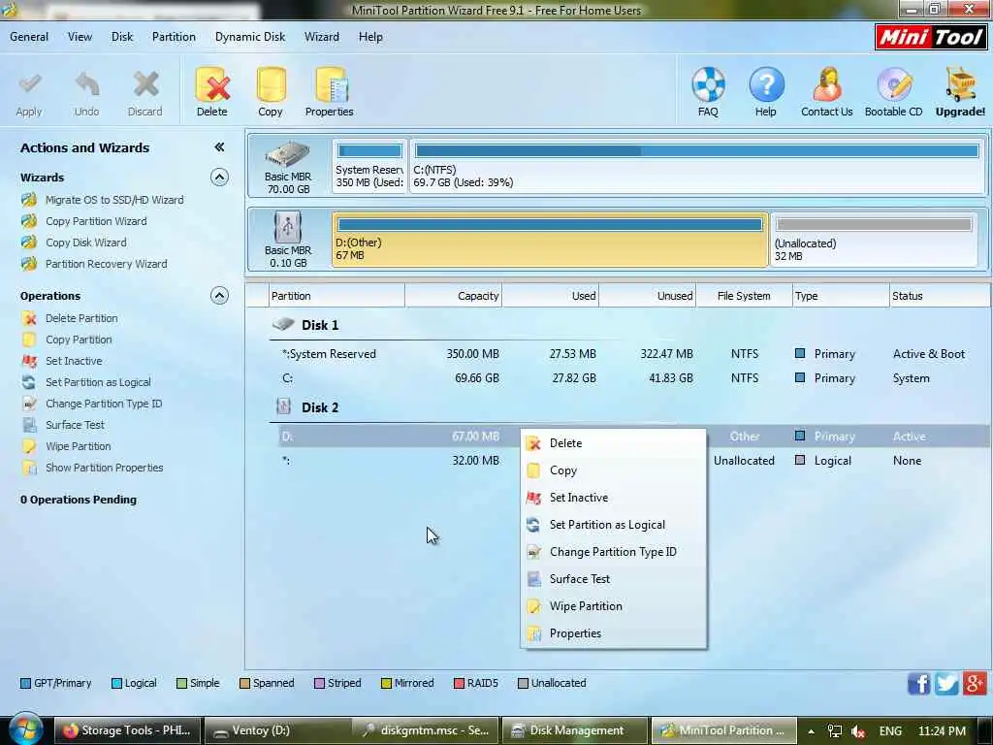The height and width of the screenshot is (745, 993).
Task: Select Change Partition Type ID in context menu
Action: coord(613,552)
